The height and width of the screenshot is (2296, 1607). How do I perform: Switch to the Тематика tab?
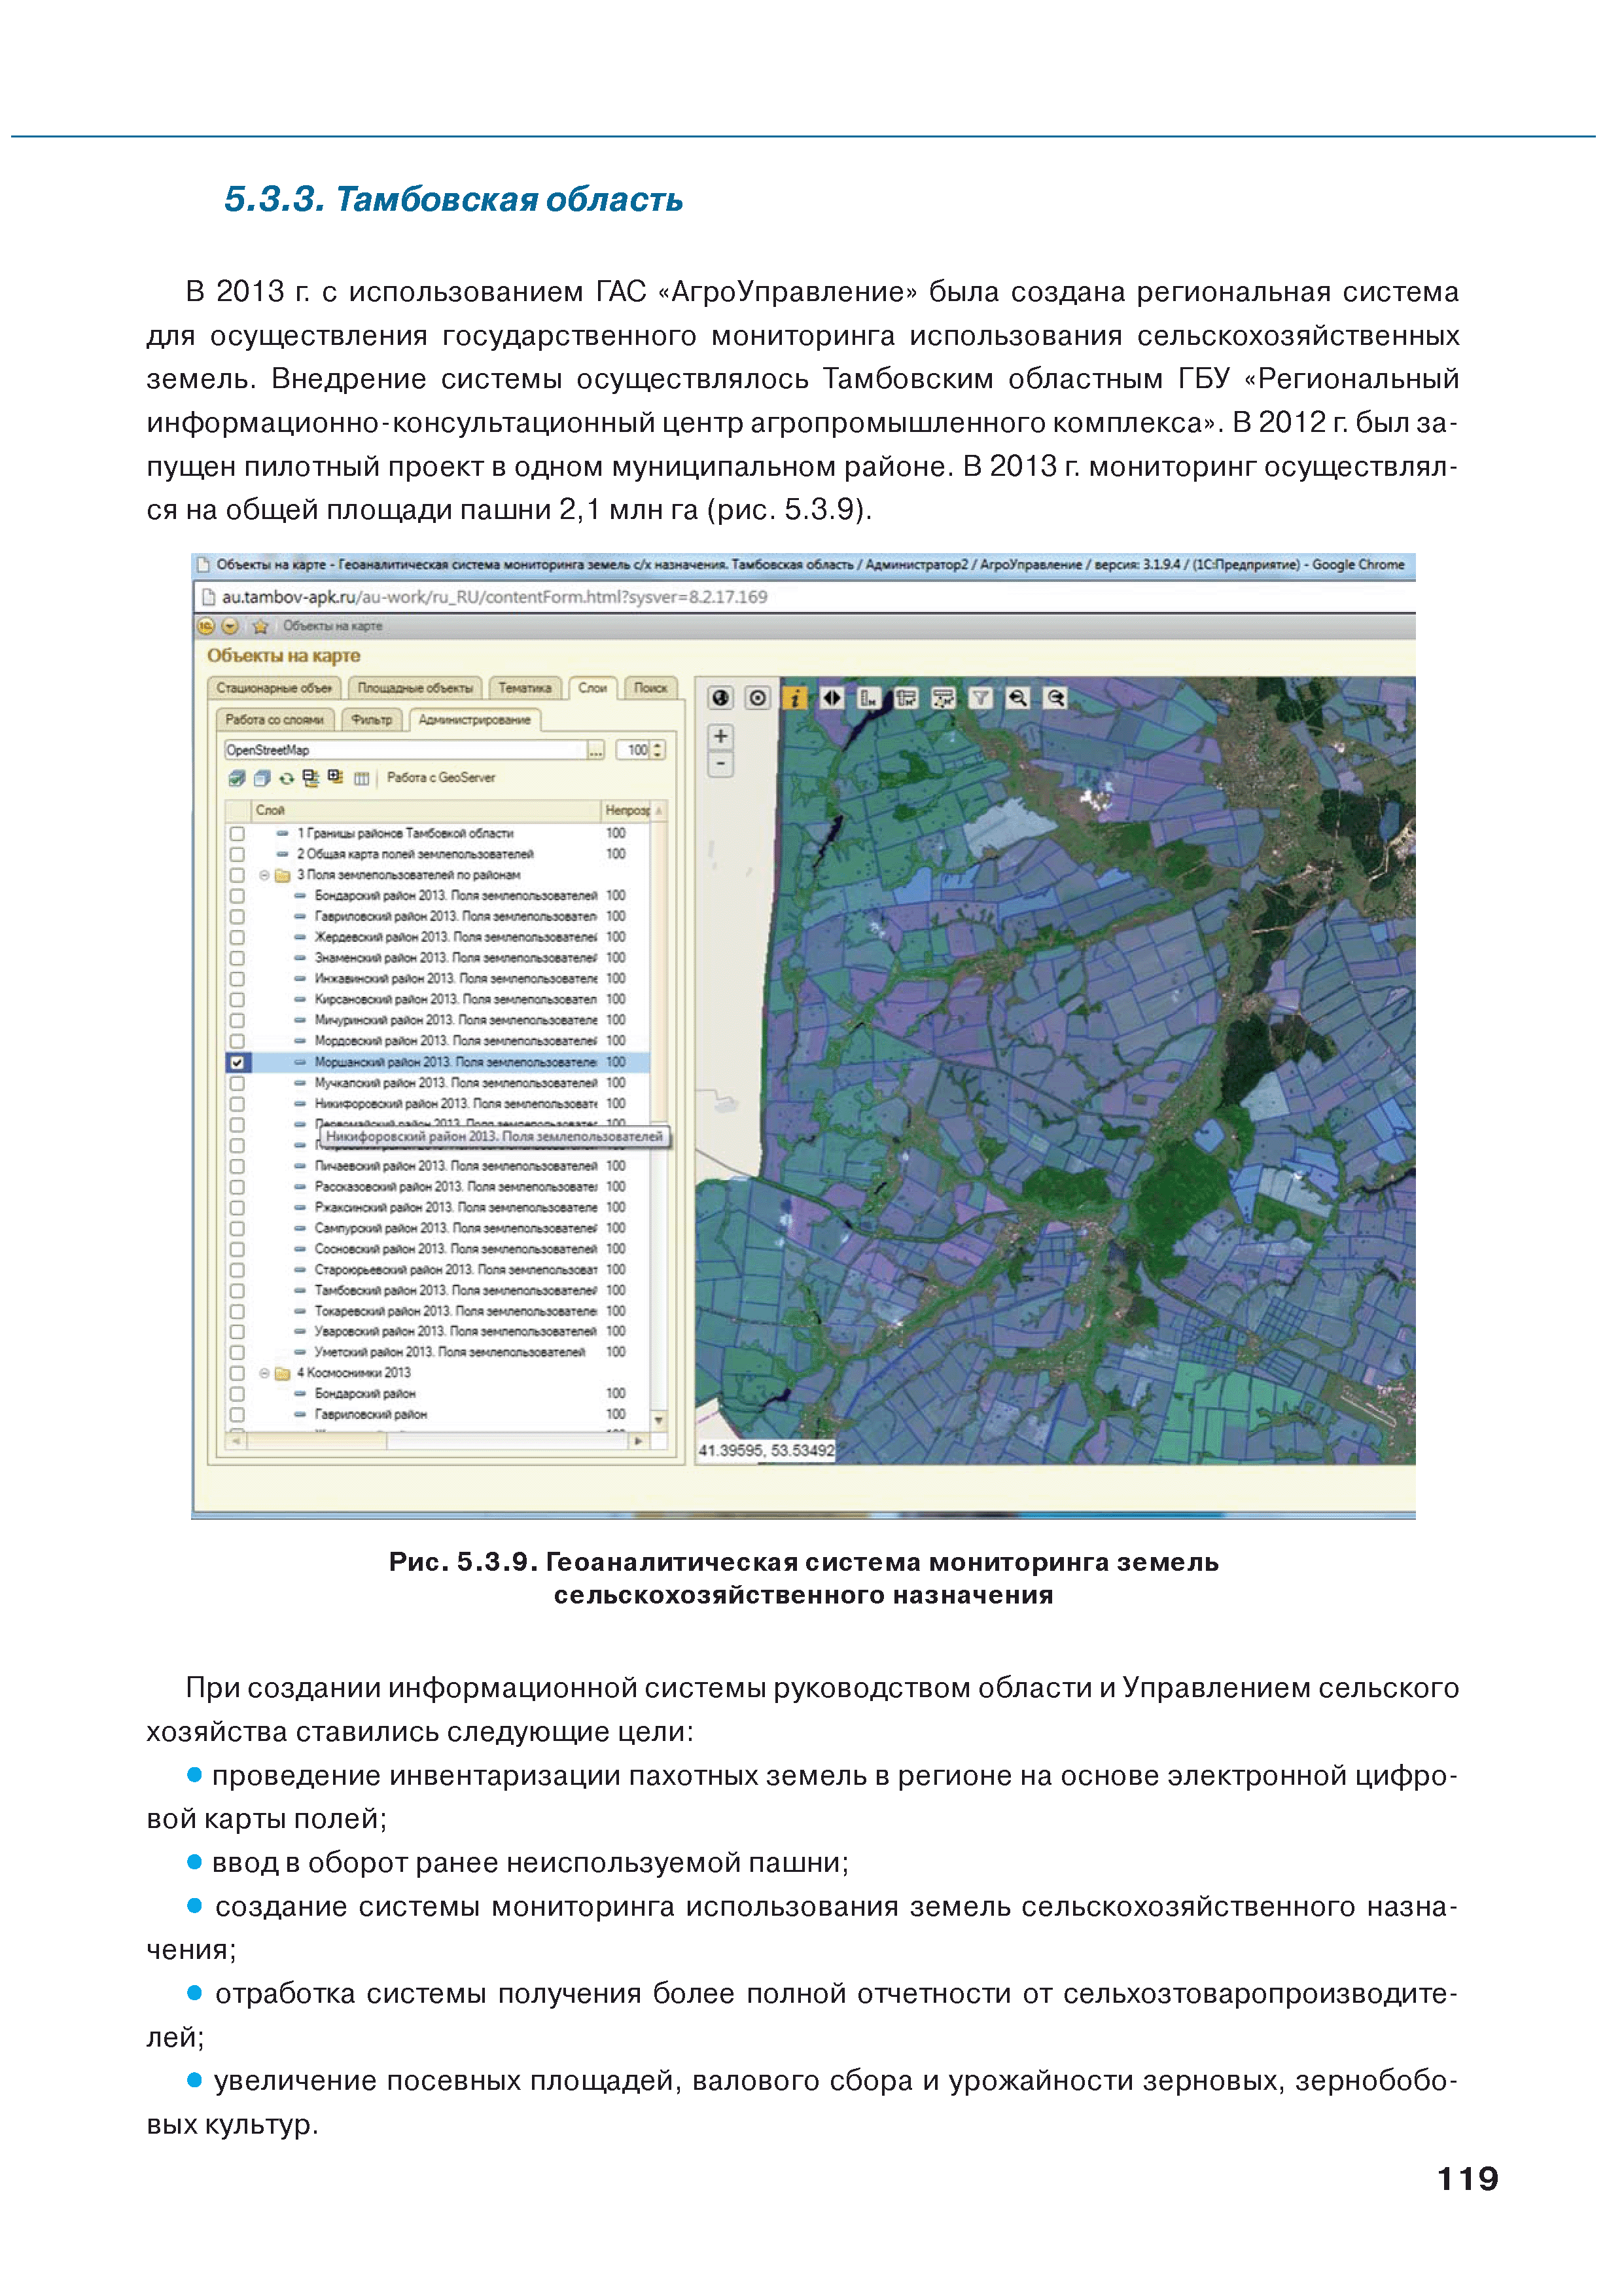pos(525,688)
